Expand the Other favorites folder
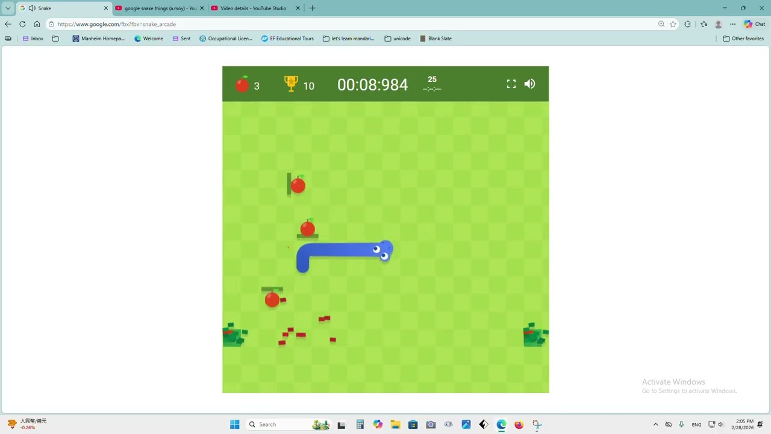 743,39
